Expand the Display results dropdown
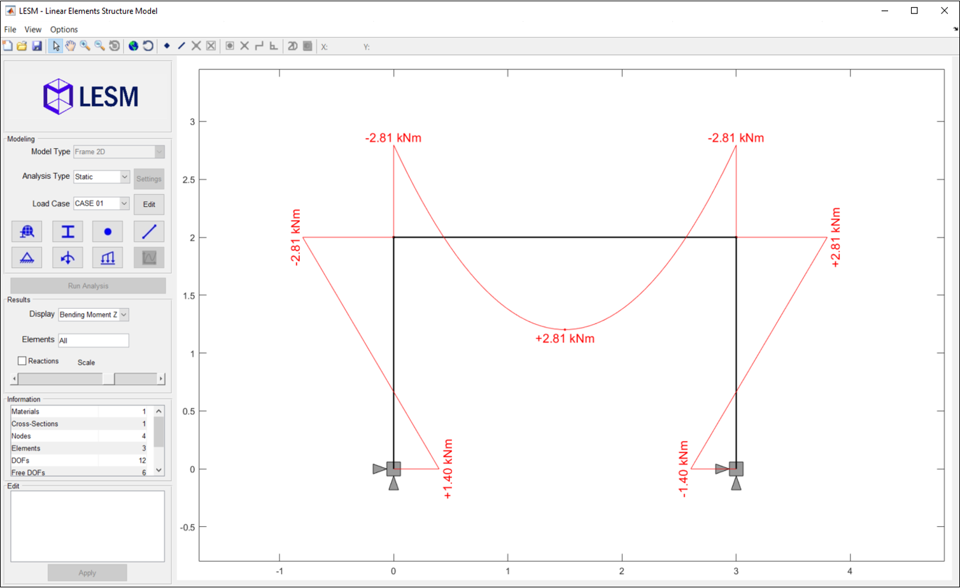960x588 pixels. point(124,314)
